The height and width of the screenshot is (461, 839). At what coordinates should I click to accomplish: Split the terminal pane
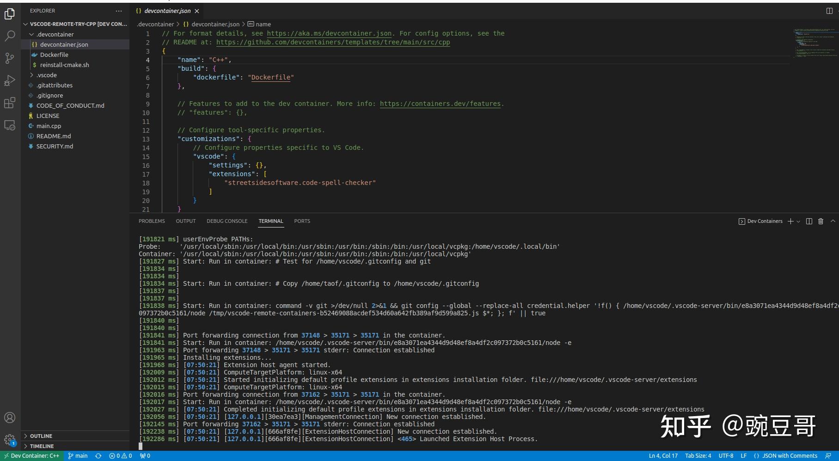pyautogui.click(x=808, y=221)
